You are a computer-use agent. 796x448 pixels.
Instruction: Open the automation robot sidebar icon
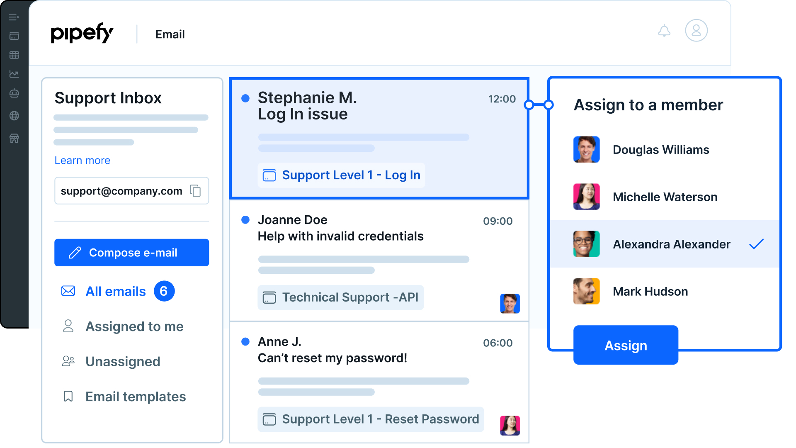click(14, 93)
